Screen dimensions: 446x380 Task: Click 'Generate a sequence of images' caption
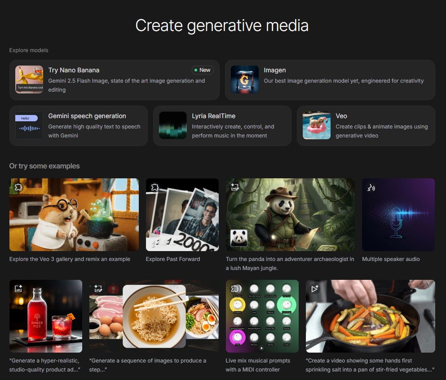[x=148, y=365]
